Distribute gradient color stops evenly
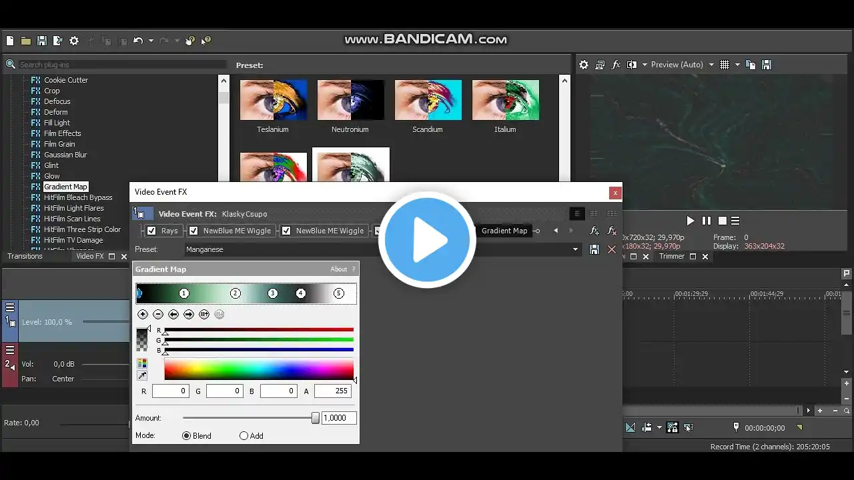854x480 pixels. tap(204, 314)
